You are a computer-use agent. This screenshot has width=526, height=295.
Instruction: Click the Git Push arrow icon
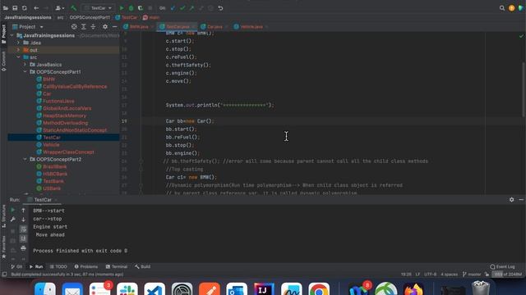(191, 8)
